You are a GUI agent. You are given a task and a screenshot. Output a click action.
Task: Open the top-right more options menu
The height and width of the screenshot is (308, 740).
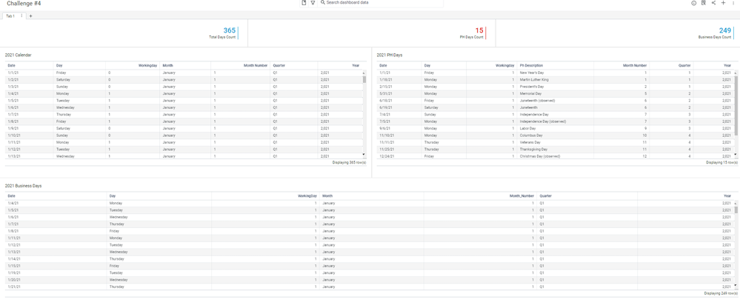[x=733, y=3]
